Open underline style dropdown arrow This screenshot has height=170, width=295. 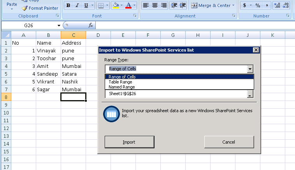[x=92, y=5]
